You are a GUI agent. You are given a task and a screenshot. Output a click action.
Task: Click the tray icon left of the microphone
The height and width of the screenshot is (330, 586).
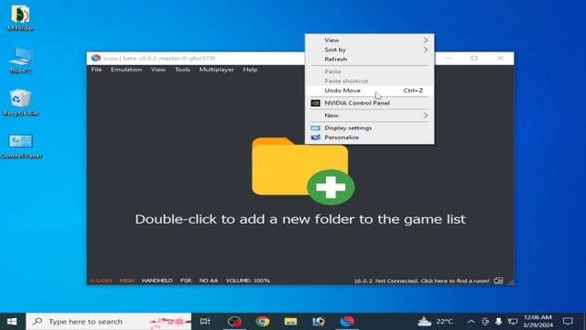click(485, 322)
